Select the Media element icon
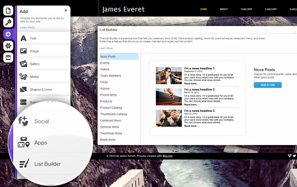297x187 pixels. click(x=23, y=77)
